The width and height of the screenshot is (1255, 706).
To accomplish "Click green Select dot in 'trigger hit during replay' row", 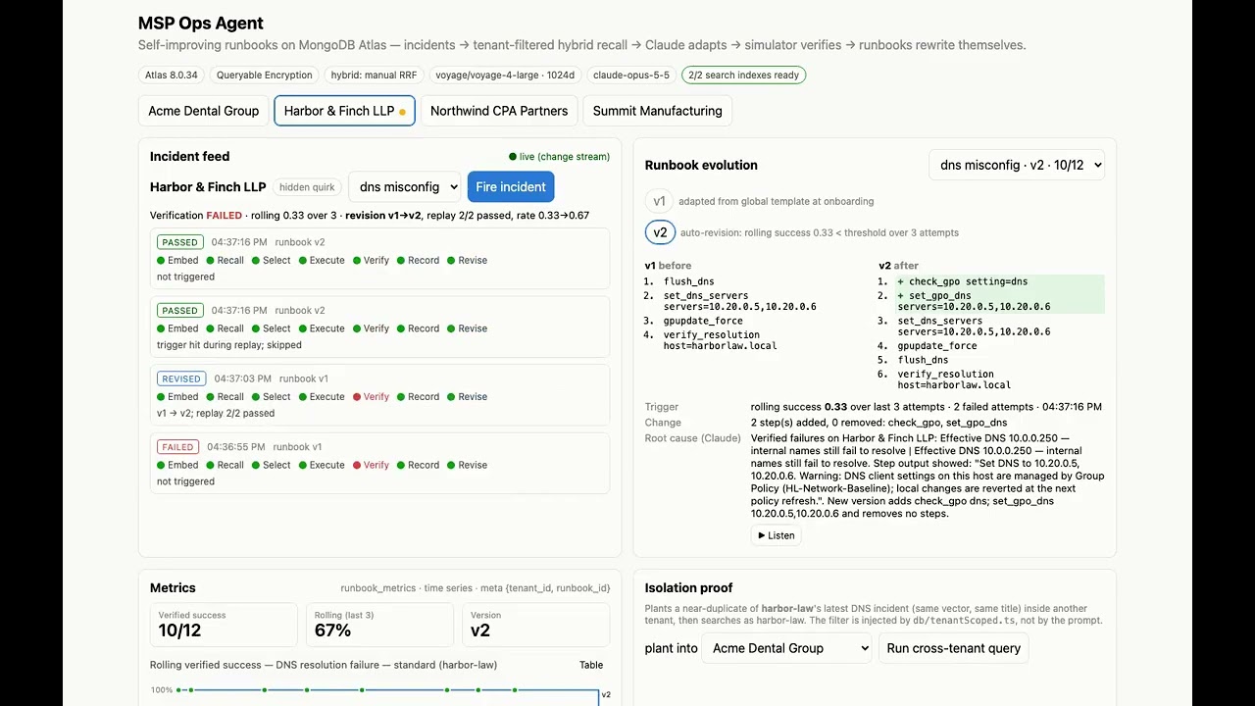I will pos(256,328).
